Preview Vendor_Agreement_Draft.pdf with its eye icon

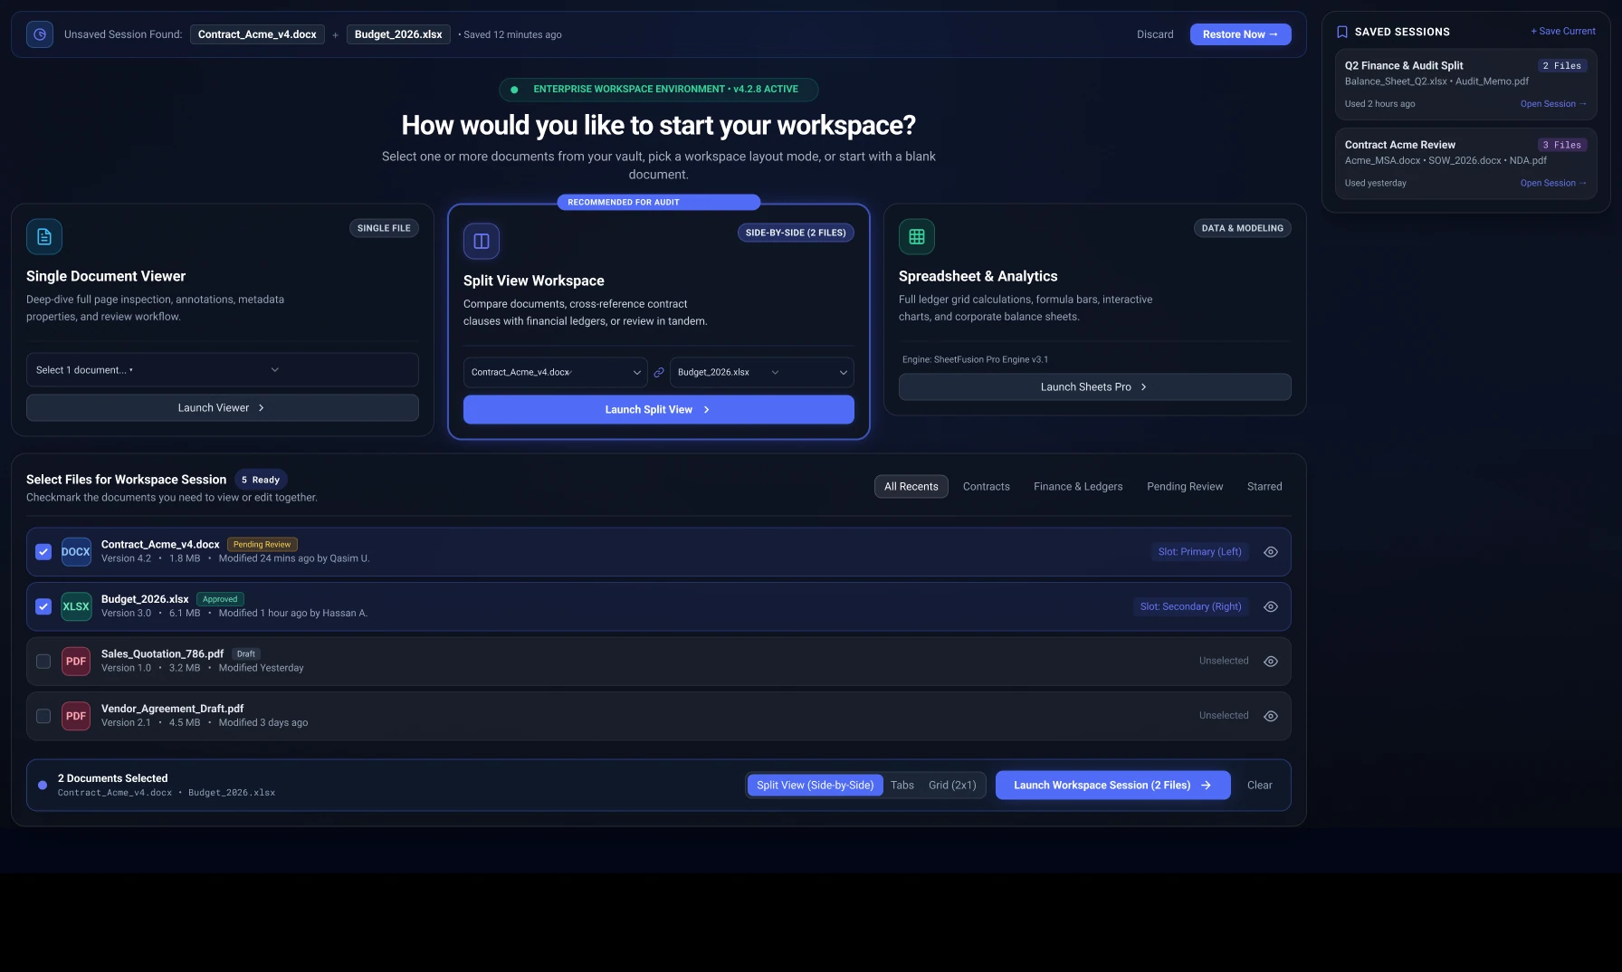(x=1271, y=716)
